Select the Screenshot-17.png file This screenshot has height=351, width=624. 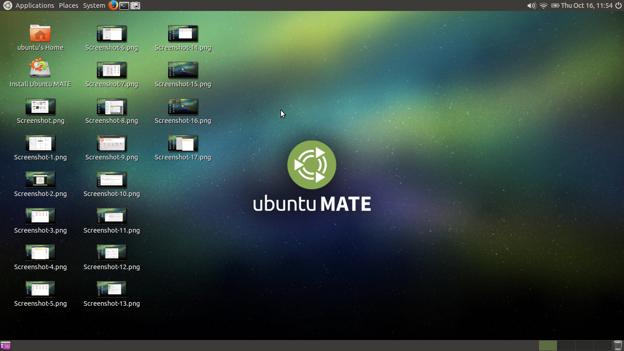(183, 148)
